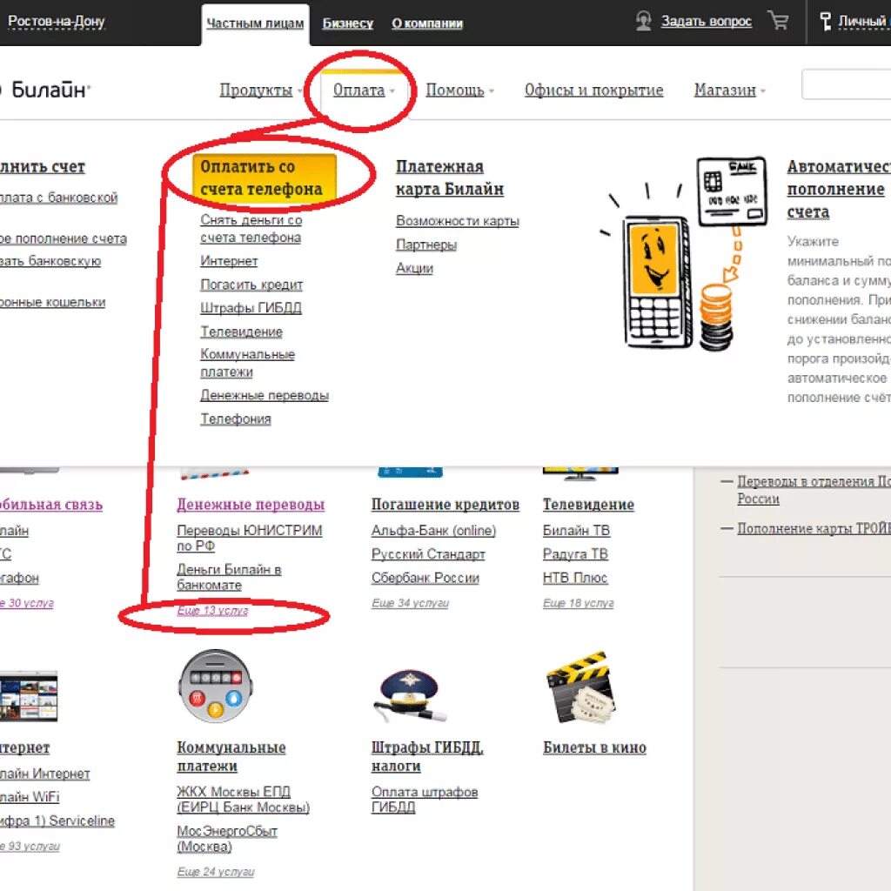Open the Штрафы ГИБДД, налоги heading
This screenshot has height=891, width=891.
coord(427,756)
